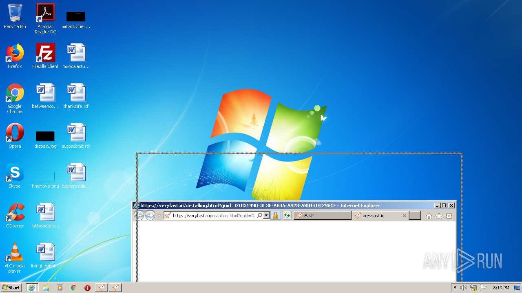Click the first rocket Fast! taskbar button
The height and width of the screenshot is (293, 522).
point(102,288)
